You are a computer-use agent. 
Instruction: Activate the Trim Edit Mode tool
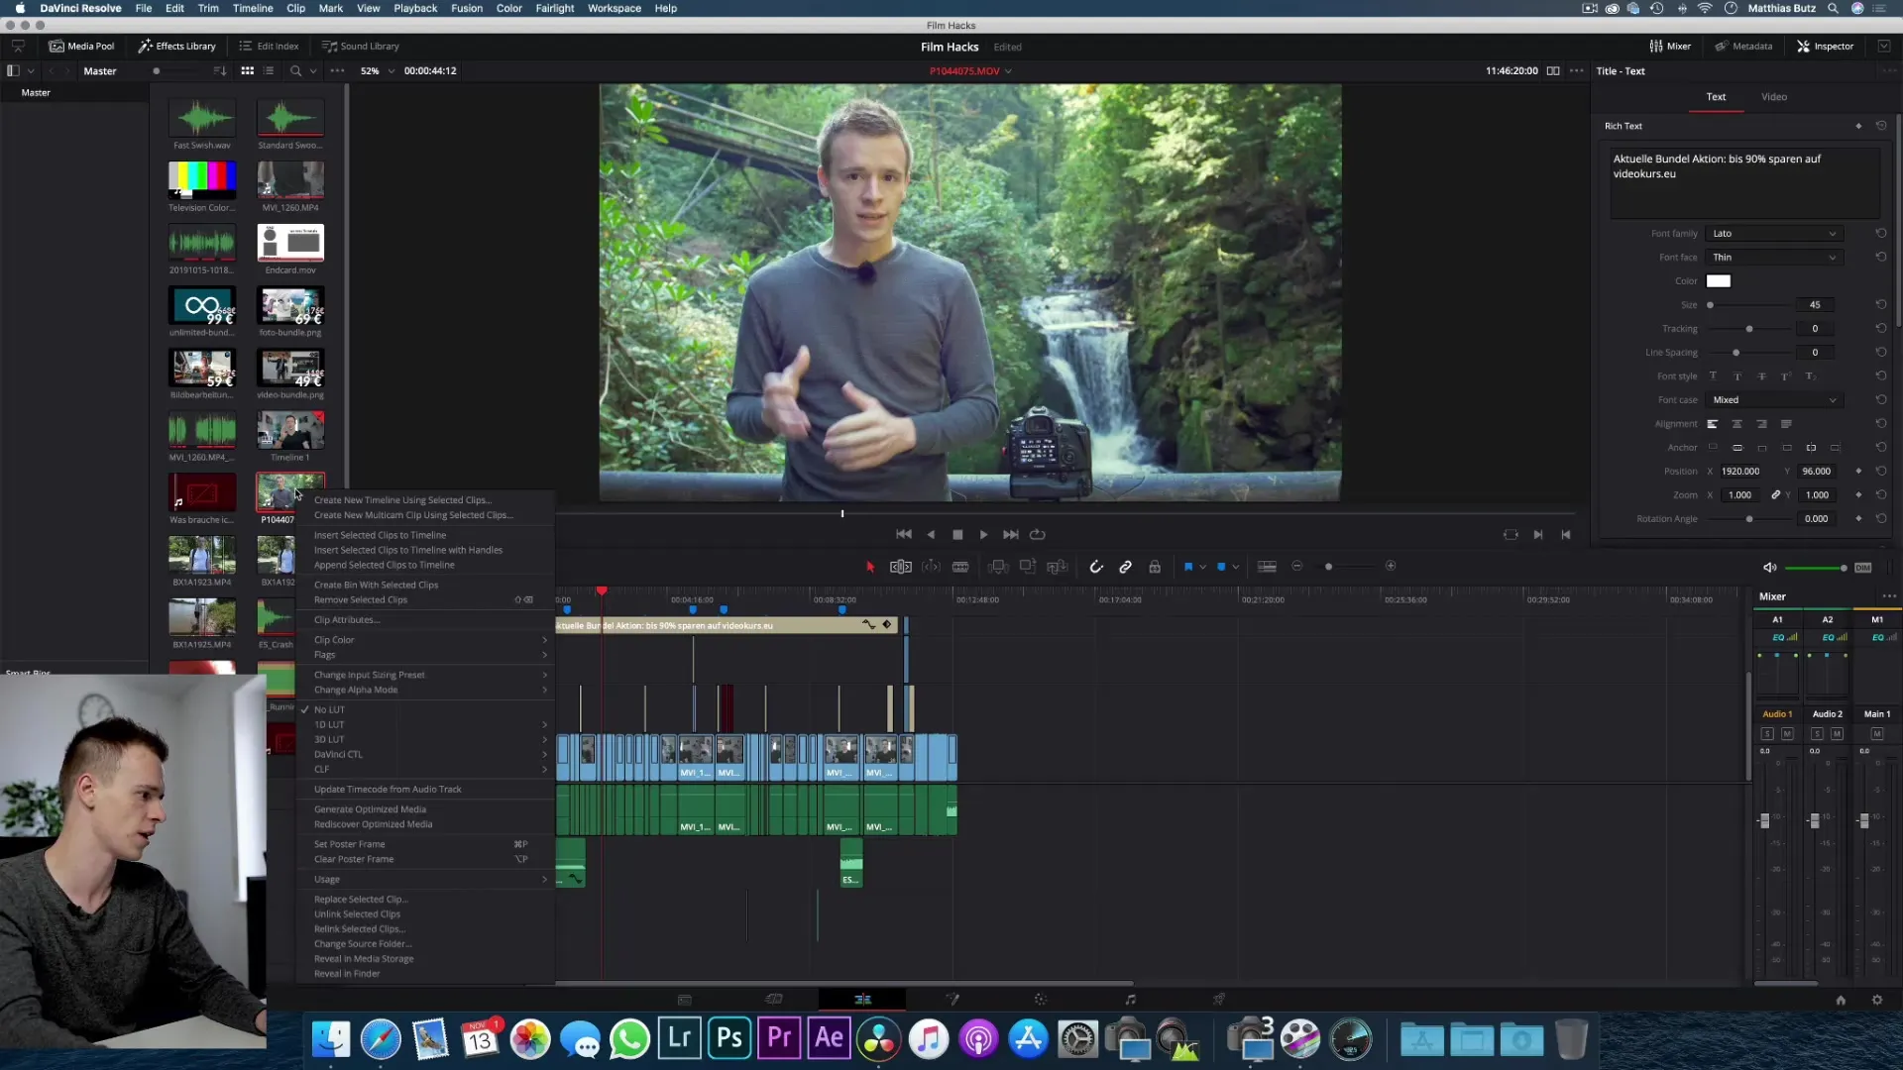pyautogui.click(x=900, y=567)
